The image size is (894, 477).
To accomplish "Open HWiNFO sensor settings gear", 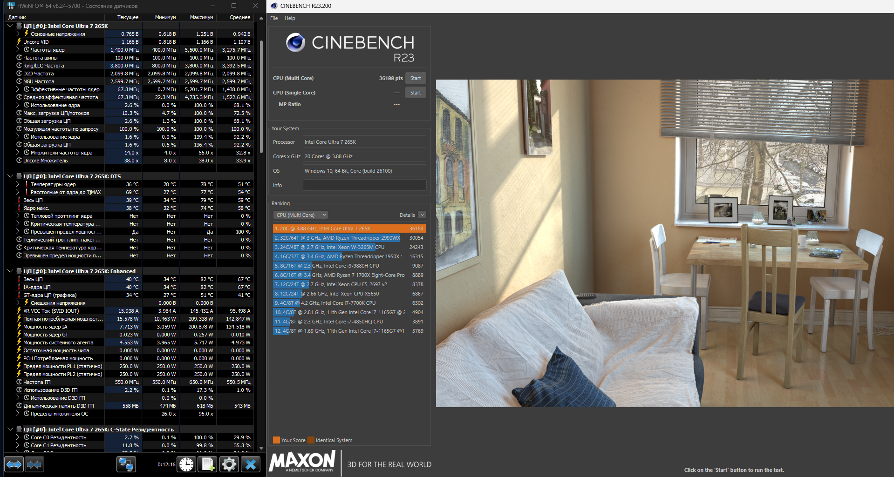I will (x=229, y=464).
